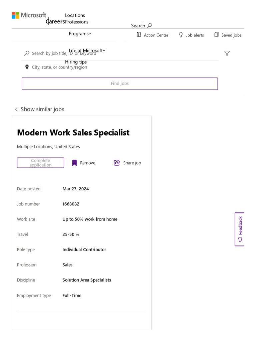Screen dimensions: 256x342
Task: Click the location pin icon
Action: coord(27,67)
